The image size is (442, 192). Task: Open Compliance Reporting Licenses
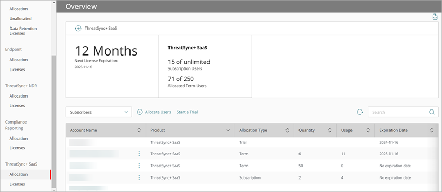pyautogui.click(x=17, y=148)
